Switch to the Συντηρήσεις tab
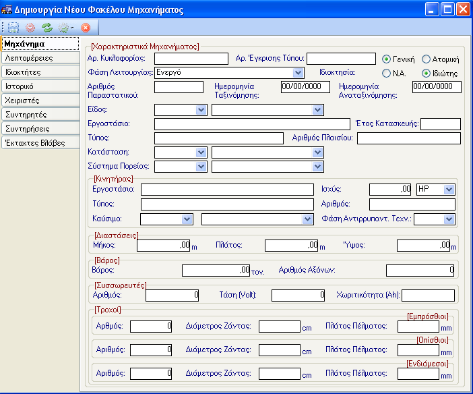 40,129
